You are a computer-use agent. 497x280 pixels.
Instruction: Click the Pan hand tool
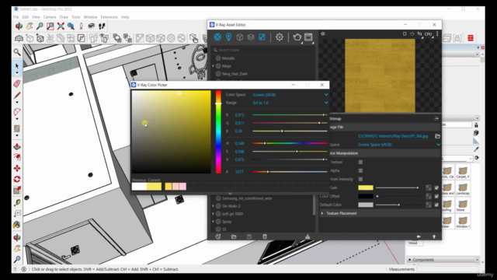pos(30,26)
